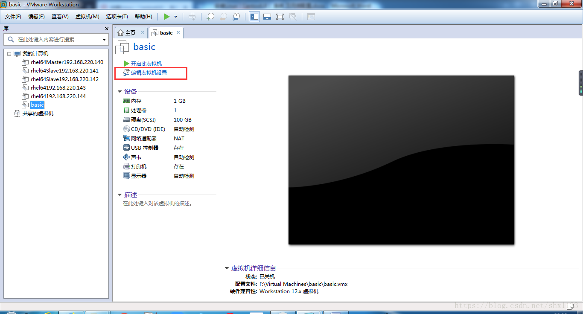
Task: Click the Workstation 12.x 虚拟机 compatibility text
Action: (289, 291)
